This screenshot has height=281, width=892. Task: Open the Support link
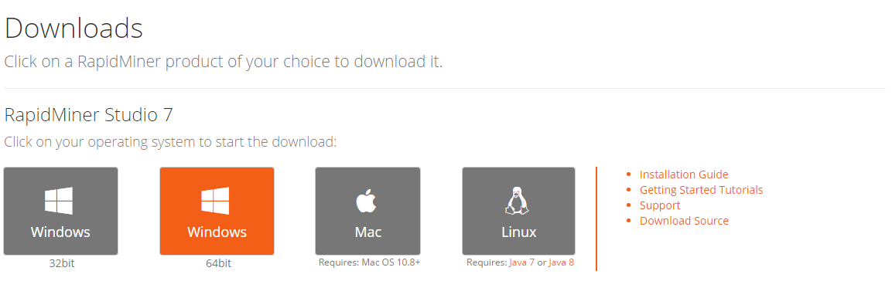click(660, 205)
